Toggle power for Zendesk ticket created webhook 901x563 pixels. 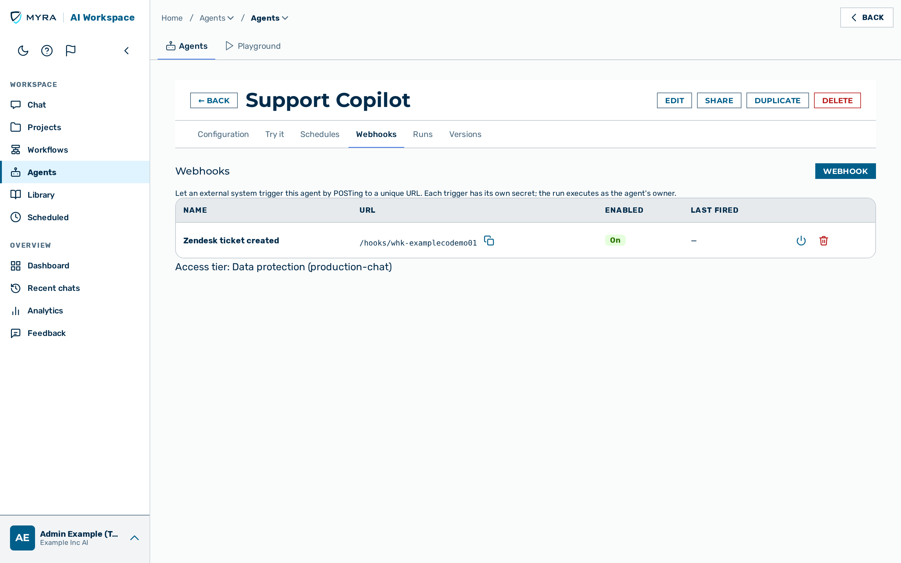click(x=801, y=241)
